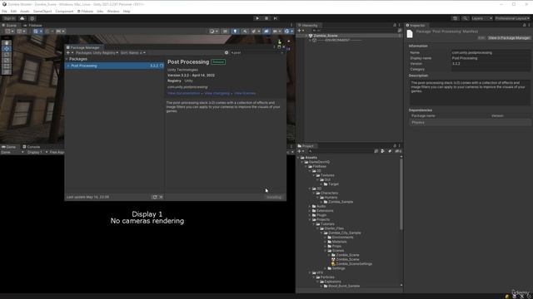
Task: Click the Package Manager search field
Action: [x=257, y=53]
